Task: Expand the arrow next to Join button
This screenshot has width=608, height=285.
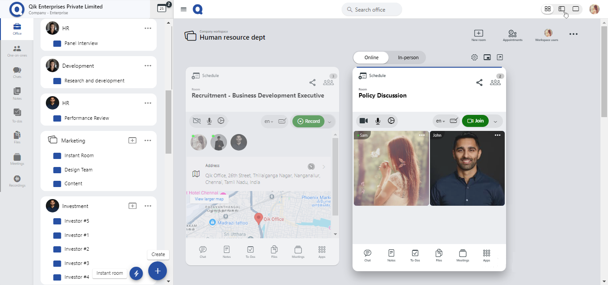Action: [495, 121]
